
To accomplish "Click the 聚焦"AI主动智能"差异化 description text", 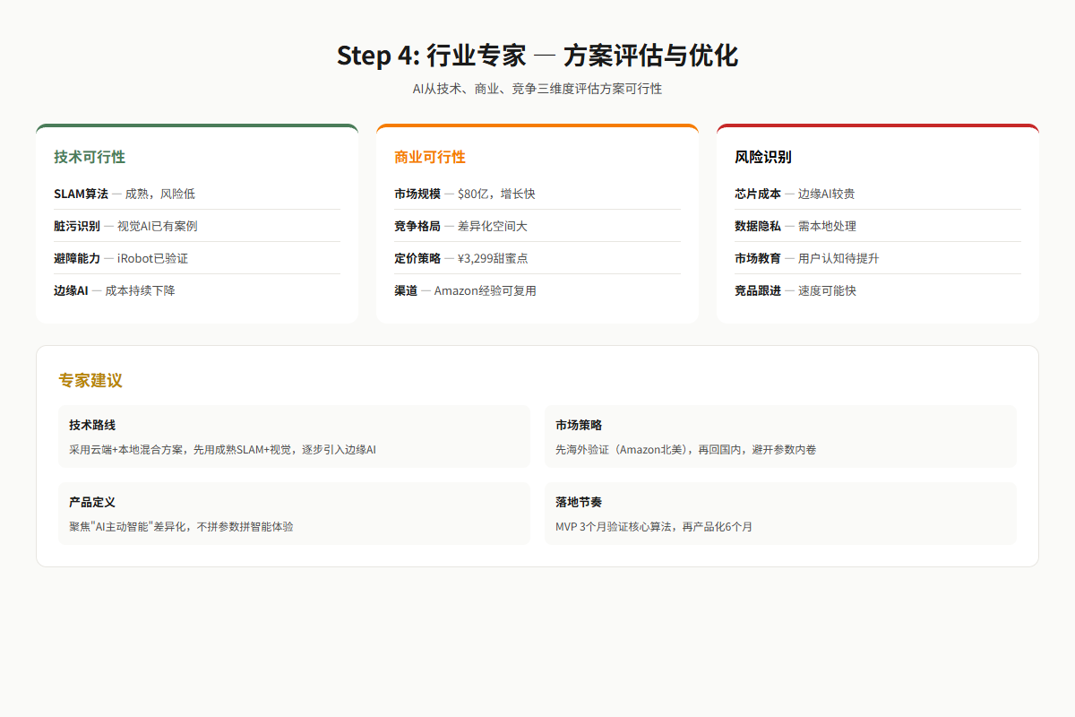I will pos(181,526).
